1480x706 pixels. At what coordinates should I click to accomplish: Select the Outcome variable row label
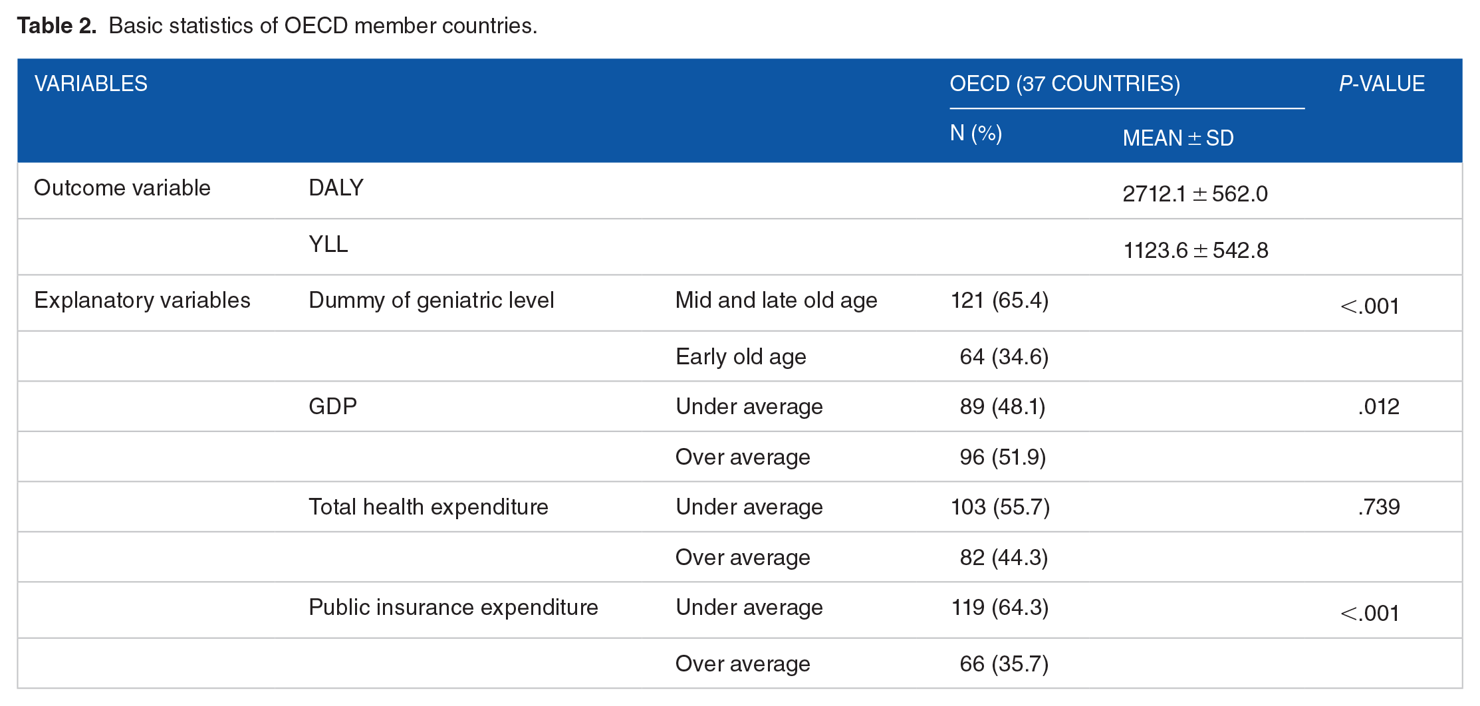tap(122, 188)
